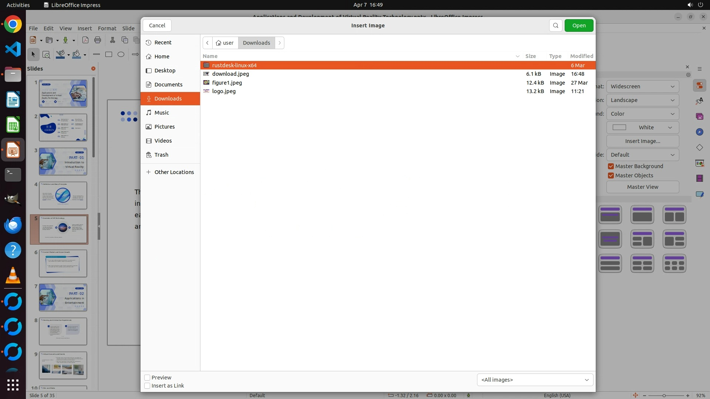
Task: Click Export as PDF toolbar icon
Action: (85, 40)
